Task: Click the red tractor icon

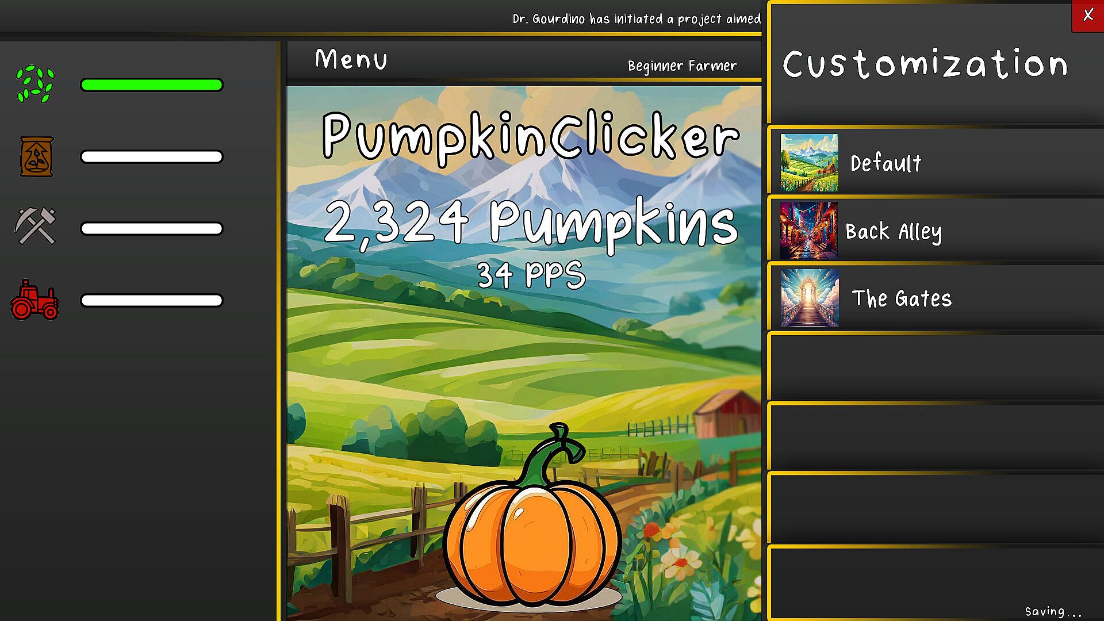Action: pyautogui.click(x=34, y=300)
